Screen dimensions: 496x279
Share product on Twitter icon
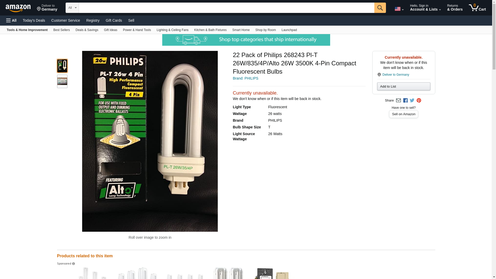point(412,100)
